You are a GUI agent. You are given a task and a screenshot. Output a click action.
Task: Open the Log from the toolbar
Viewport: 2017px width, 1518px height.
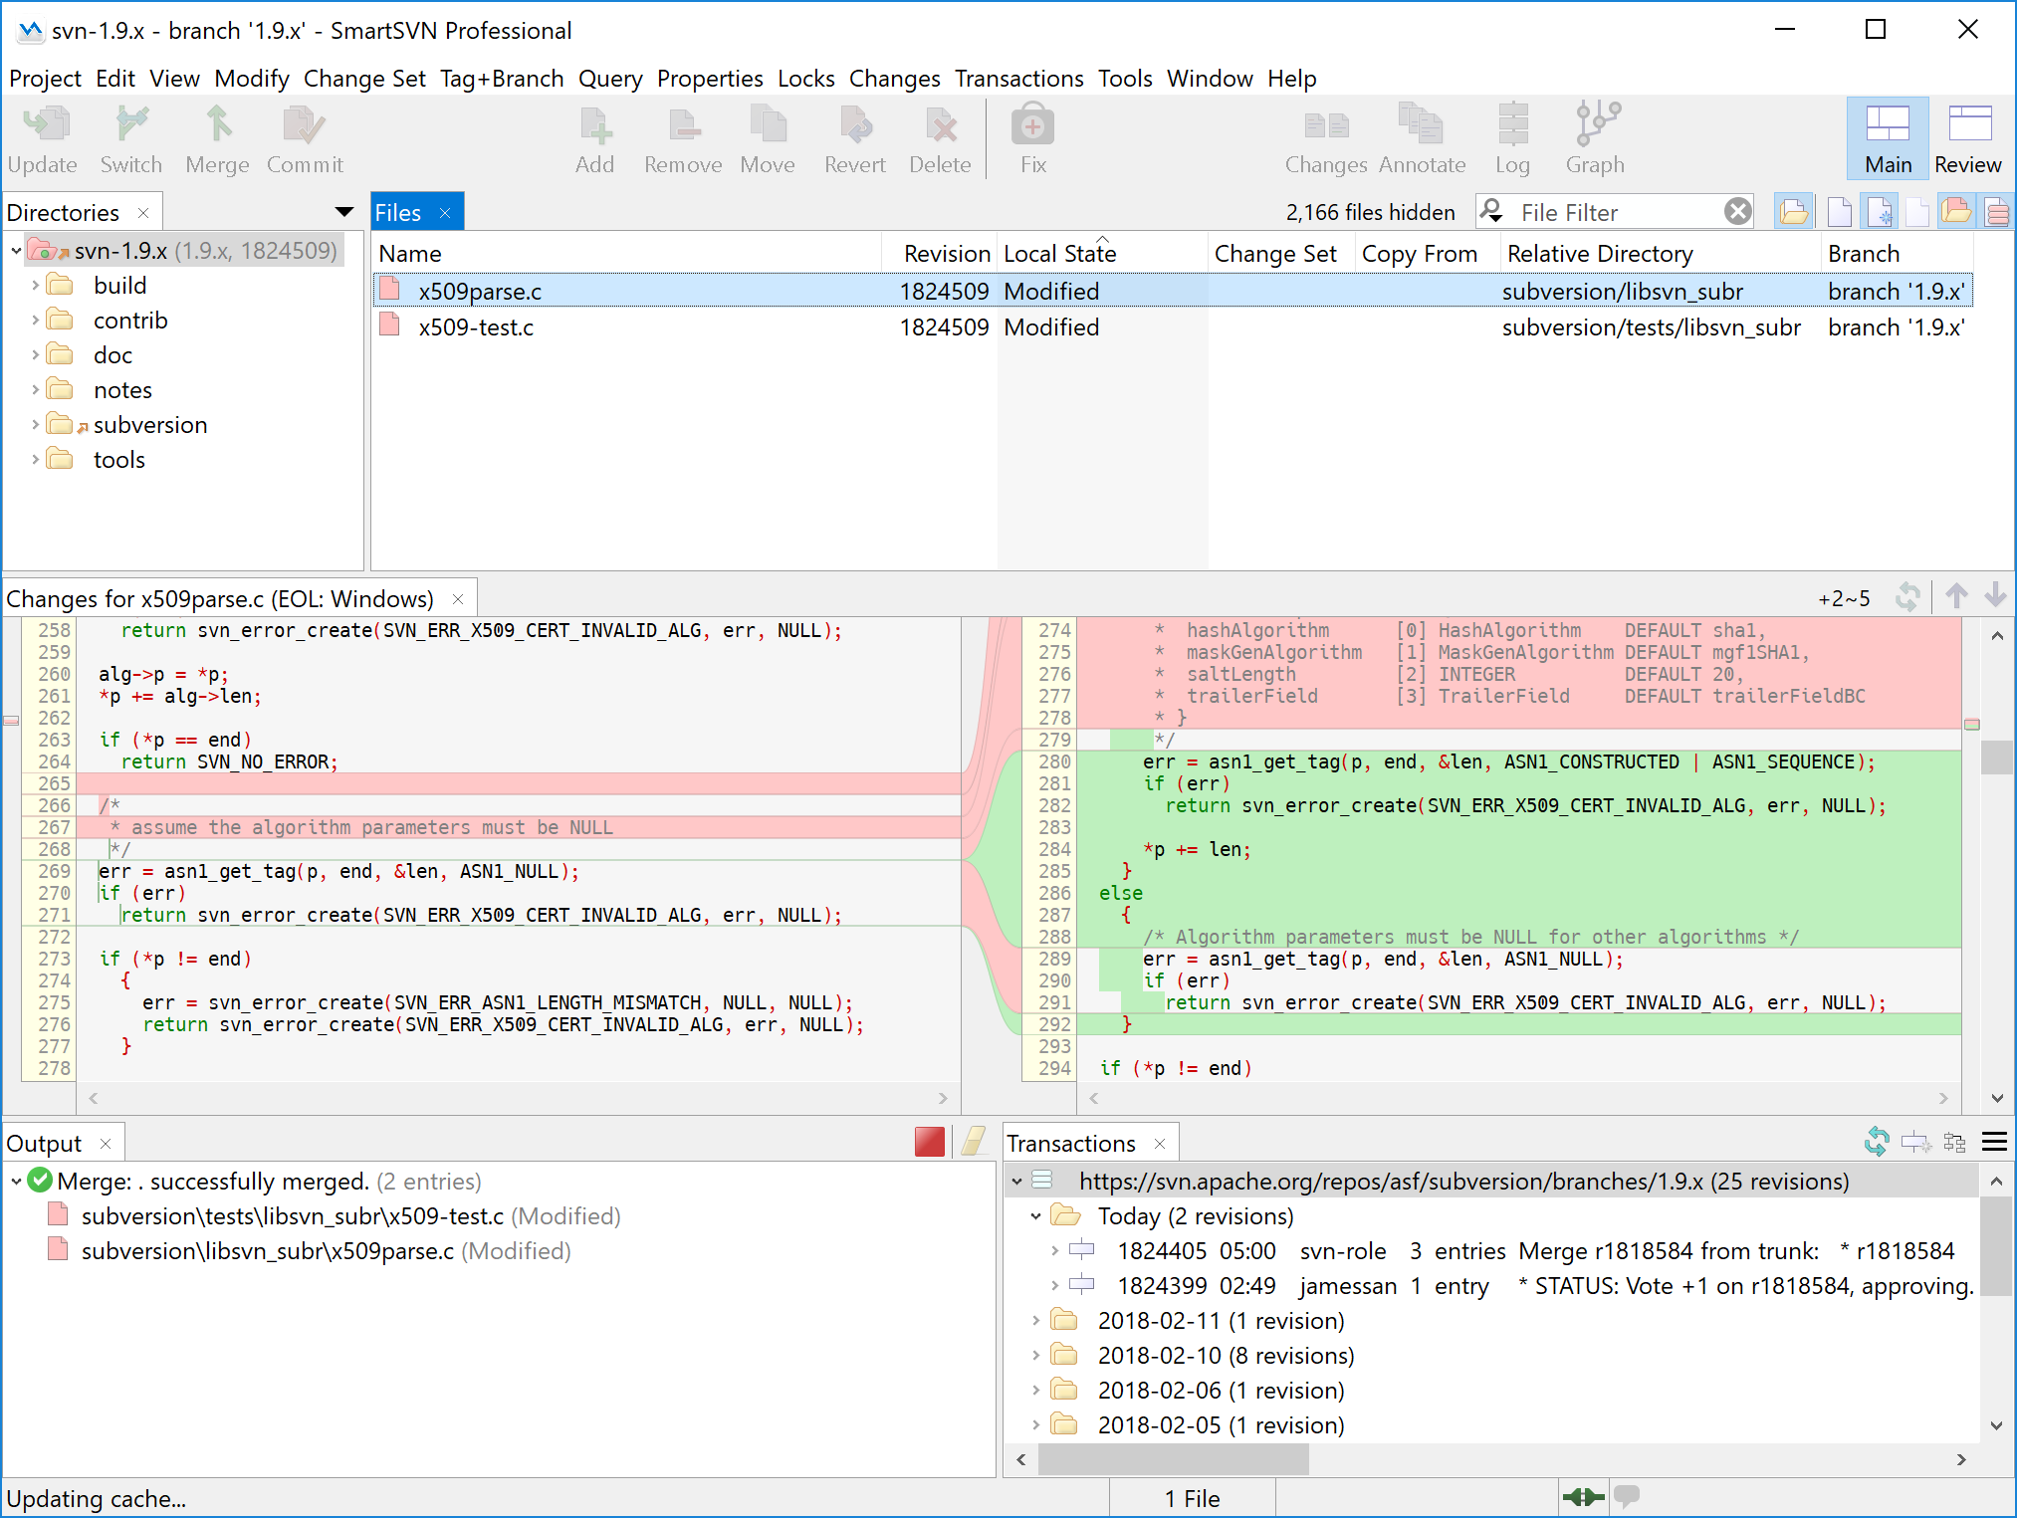click(1512, 138)
